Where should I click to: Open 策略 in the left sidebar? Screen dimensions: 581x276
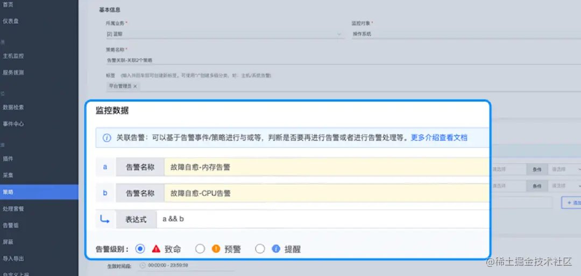(x=39, y=192)
